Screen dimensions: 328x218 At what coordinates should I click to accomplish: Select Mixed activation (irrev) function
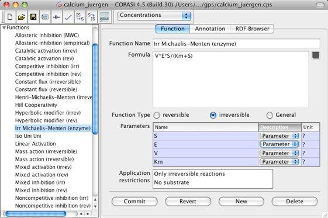pyautogui.click(x=43, y=167)
